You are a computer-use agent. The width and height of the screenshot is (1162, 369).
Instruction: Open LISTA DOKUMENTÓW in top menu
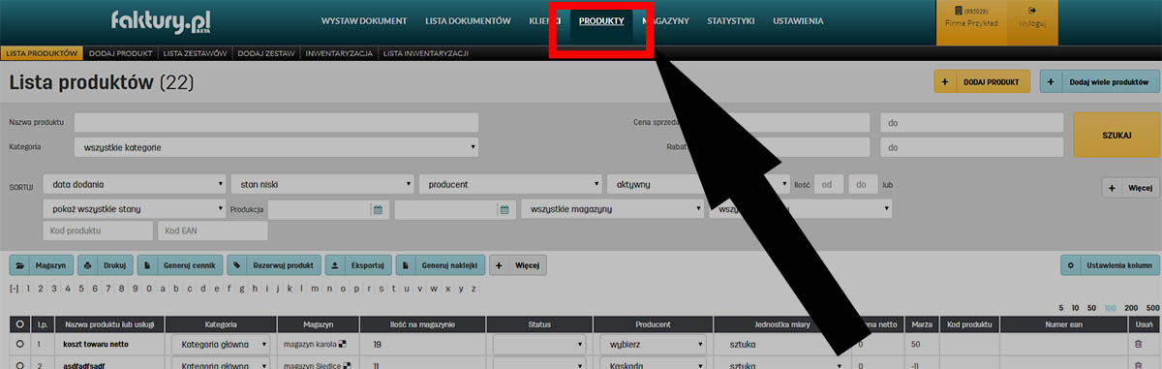point(468,20)
